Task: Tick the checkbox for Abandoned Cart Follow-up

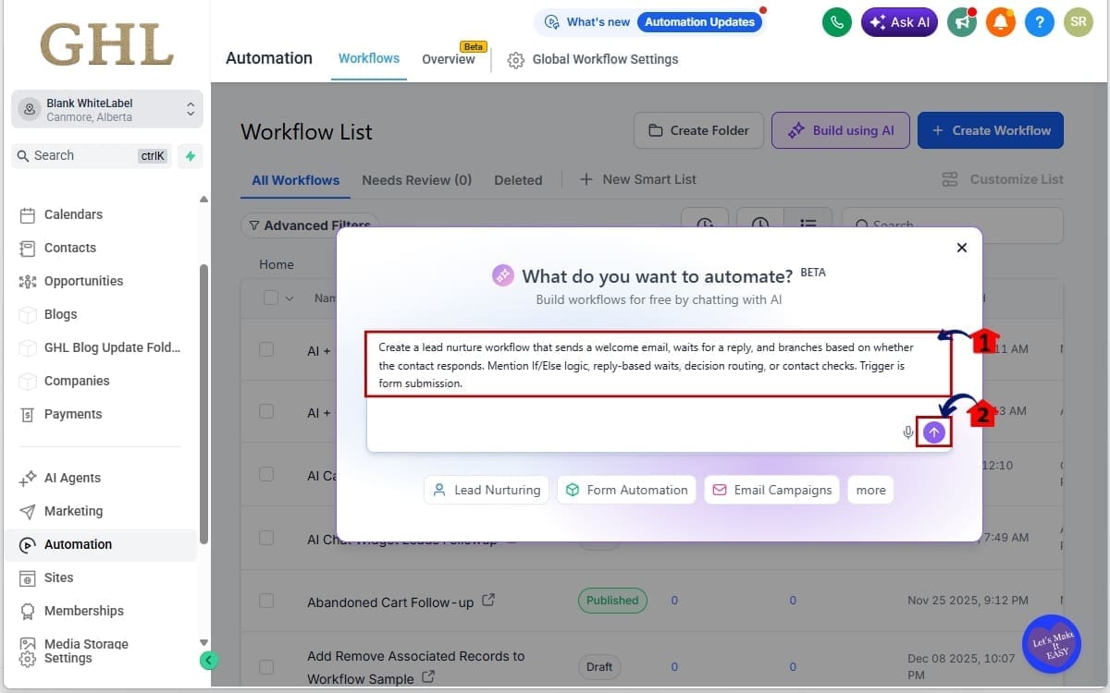Action: tap(266, 601)
